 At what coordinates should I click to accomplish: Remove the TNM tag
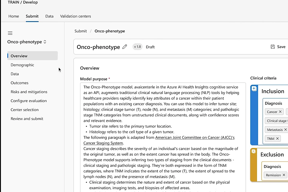pos(277,139)
